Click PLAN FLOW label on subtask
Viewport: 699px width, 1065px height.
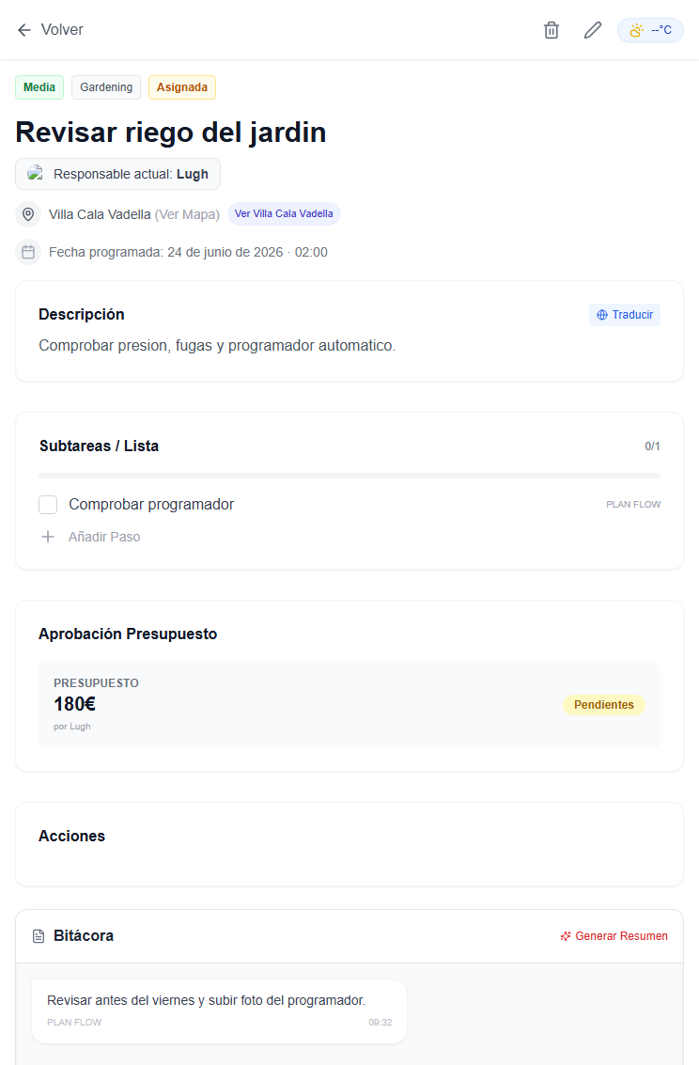click(633, 504)
